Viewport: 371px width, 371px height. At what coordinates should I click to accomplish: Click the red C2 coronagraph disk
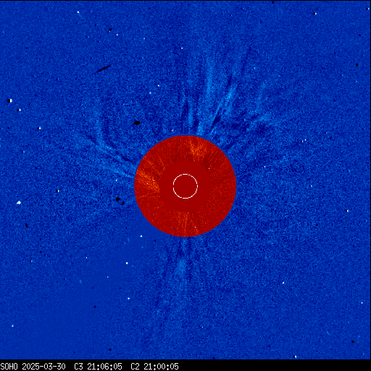(x=185, y=186)
